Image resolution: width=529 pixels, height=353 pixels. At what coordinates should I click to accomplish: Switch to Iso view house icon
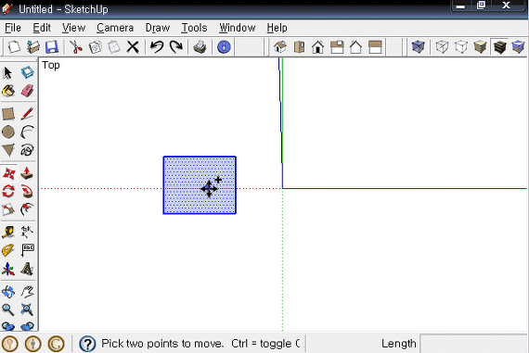pyautogui.click(x=280, y=47)
